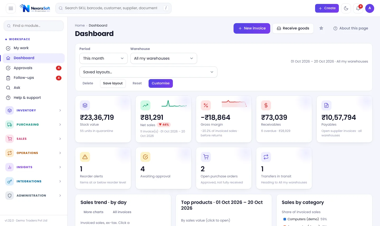380x226 pixels.
Task: Click the Home breadcrumb link
Action: tap(80, 25)
